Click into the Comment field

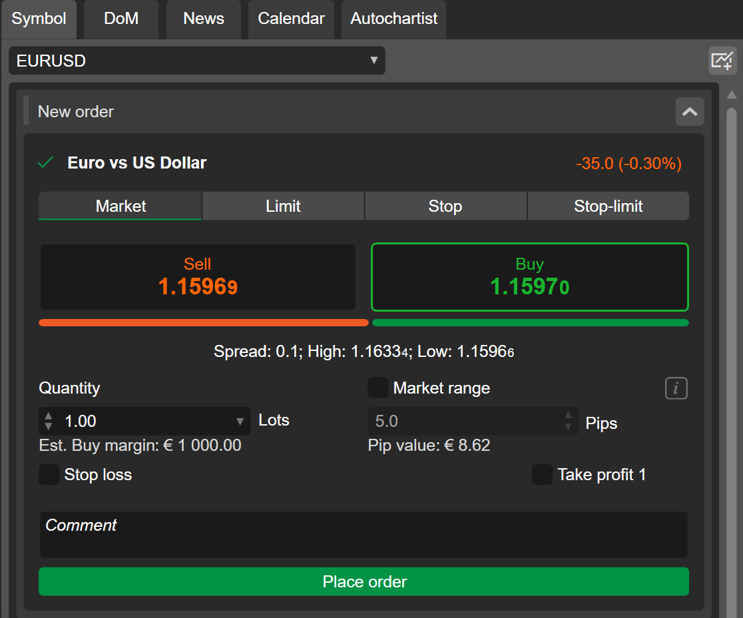(364, 535)
